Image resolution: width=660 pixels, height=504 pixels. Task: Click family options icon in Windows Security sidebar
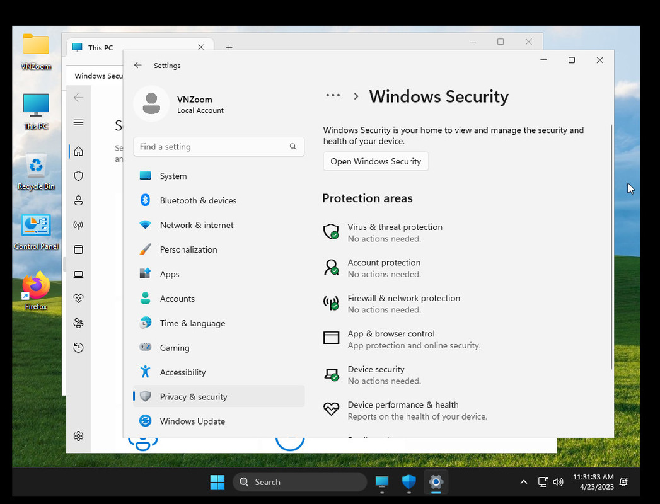[78, 323]
